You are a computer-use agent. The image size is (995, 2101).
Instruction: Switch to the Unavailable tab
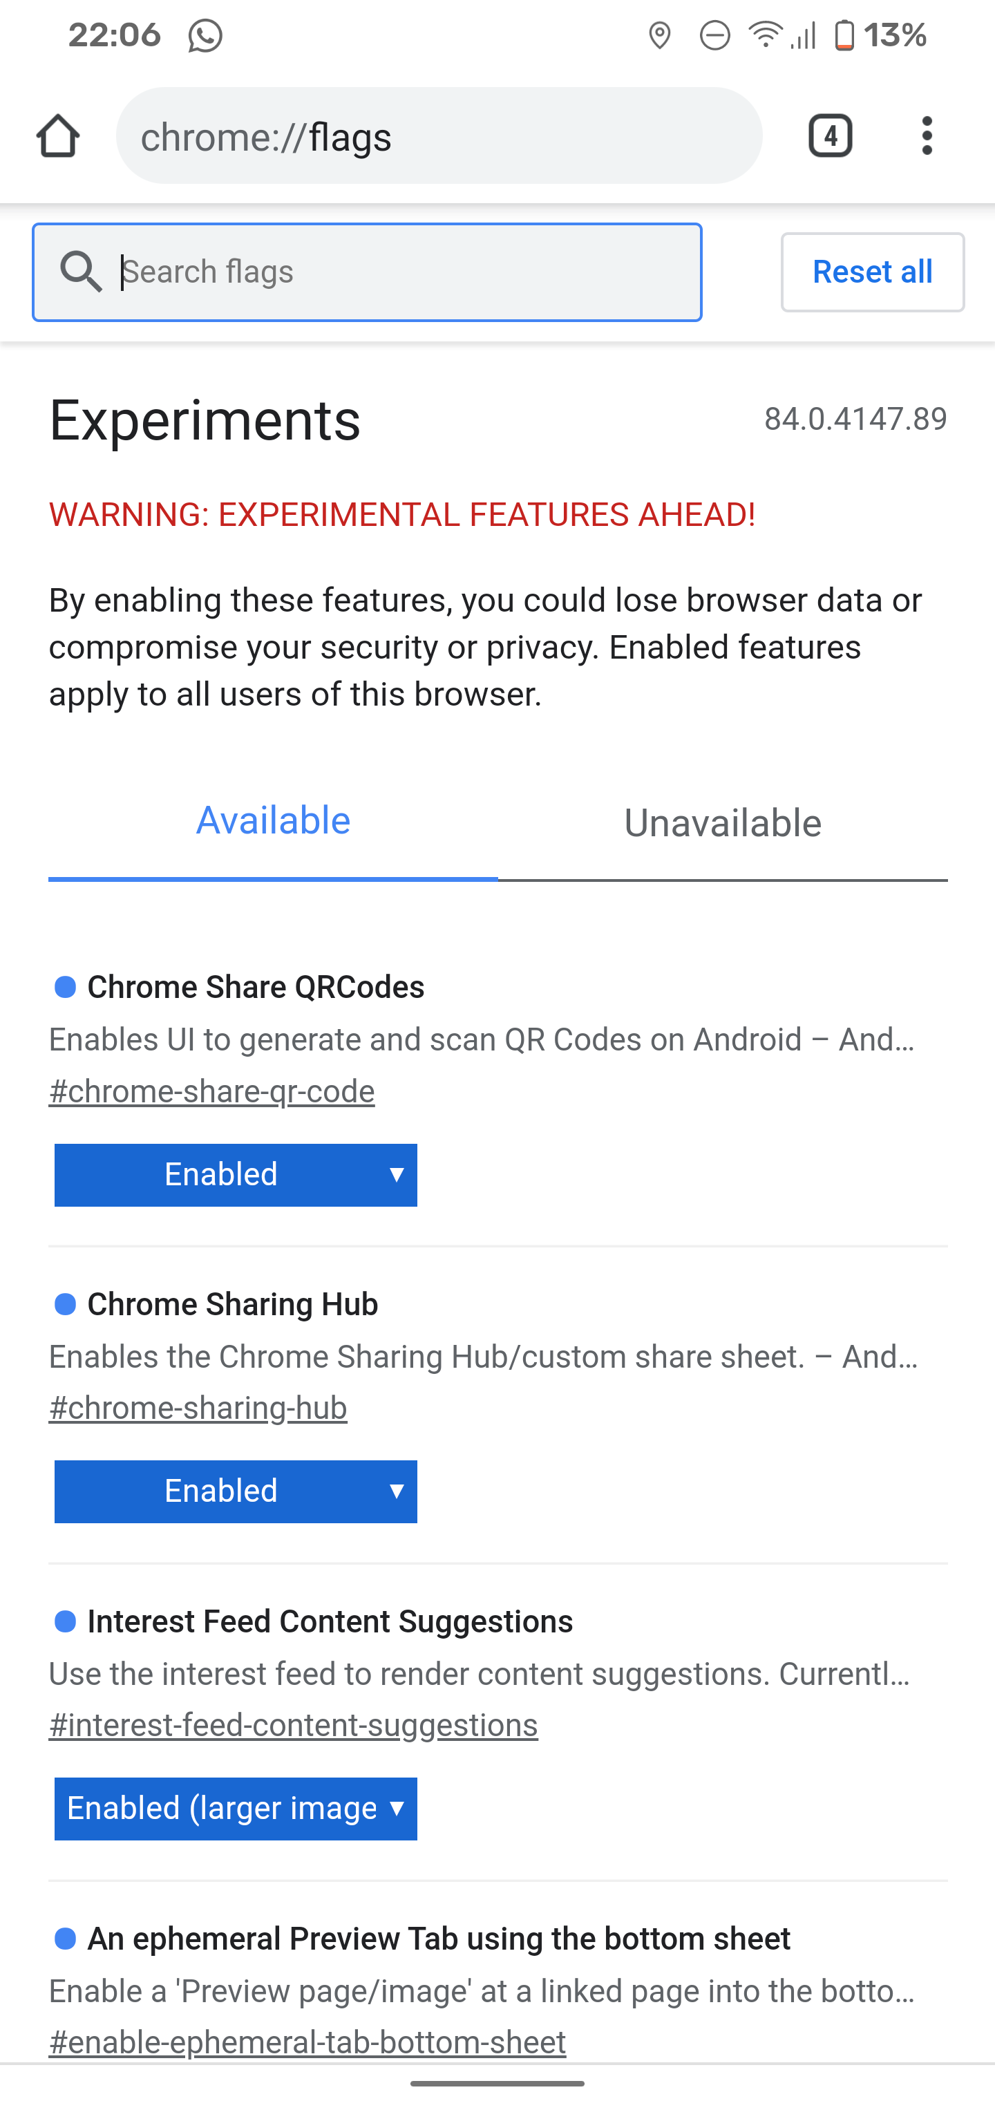(723, 822)
